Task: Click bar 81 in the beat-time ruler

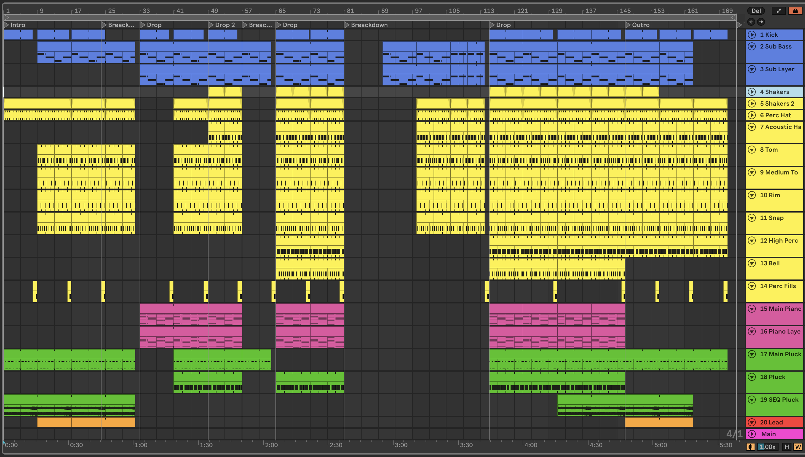Action: pos(350,11)
